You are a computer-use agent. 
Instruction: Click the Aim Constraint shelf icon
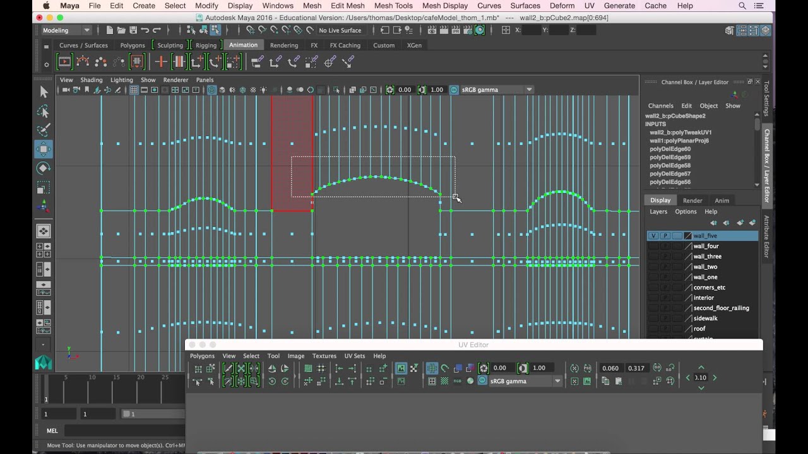point(330,62)
